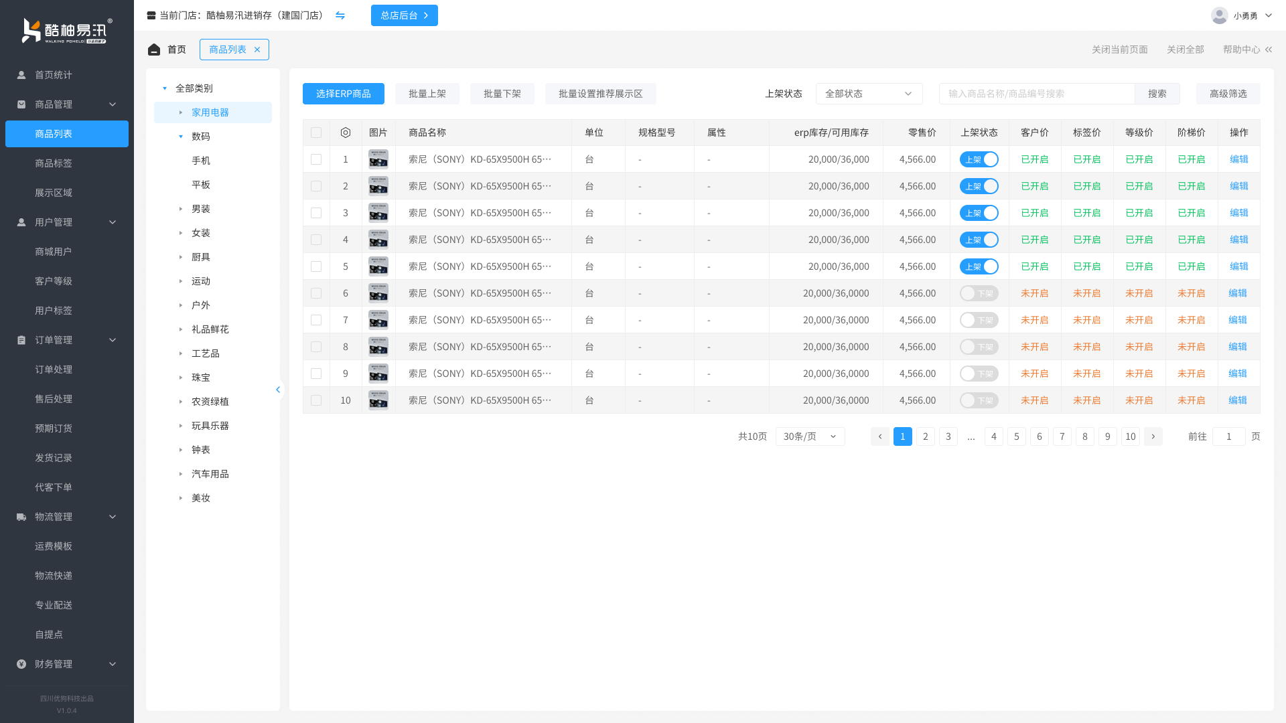Click 编辑 link in row 5

1238,266
